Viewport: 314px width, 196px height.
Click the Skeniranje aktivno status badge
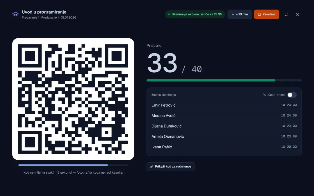(x=195, y=15)
